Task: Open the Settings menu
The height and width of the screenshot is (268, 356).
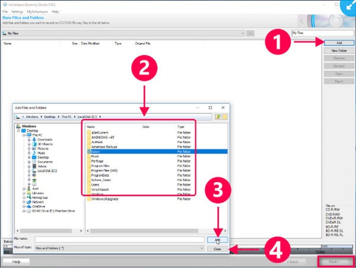Action: point(16,11)
